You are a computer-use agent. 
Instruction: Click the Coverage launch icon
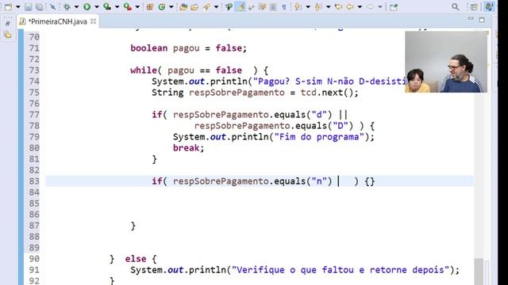[x=107, y=7]
